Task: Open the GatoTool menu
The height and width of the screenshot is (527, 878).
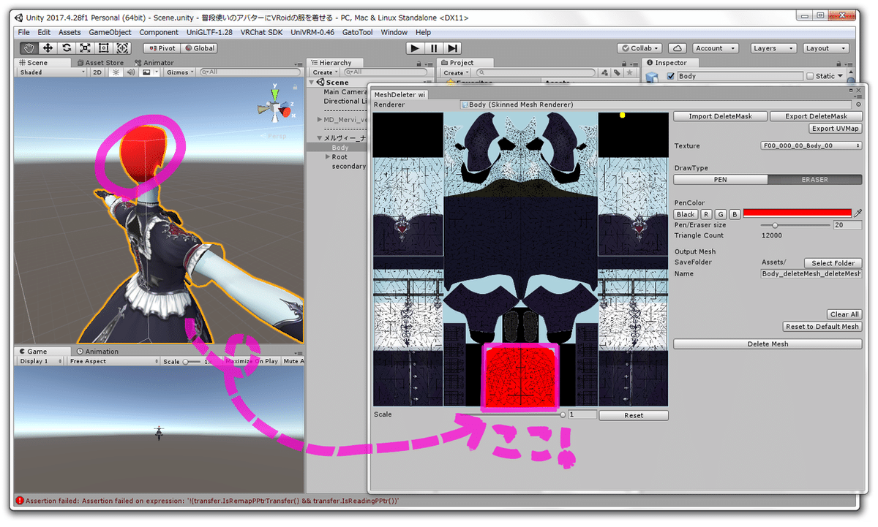Action: [x=357, y=32]
